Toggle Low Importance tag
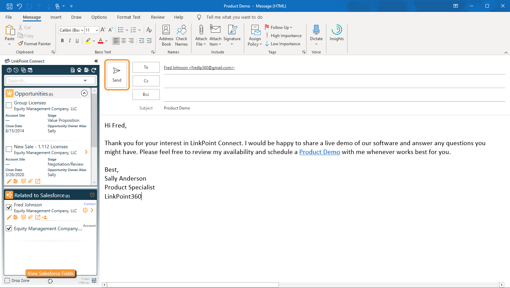510x288 pixels. (283, 44)
